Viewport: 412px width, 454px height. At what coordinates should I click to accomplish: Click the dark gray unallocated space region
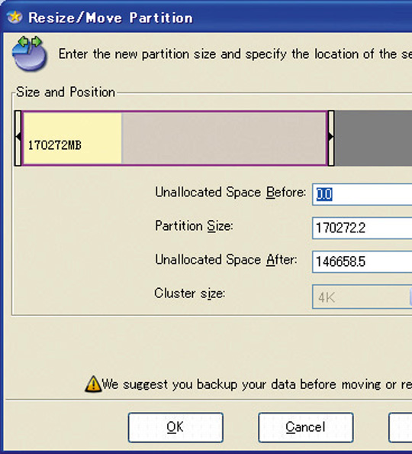pyautogui.click(x=373, y=138)
